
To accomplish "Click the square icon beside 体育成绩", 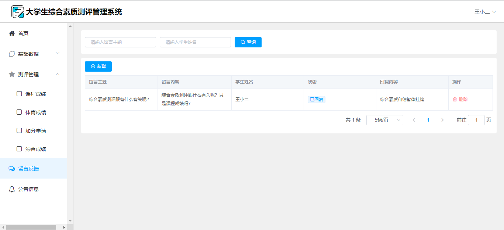I will point(19,112).
